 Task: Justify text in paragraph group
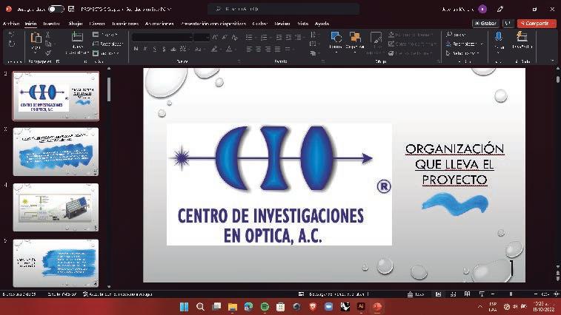click(x=278, y=49)
